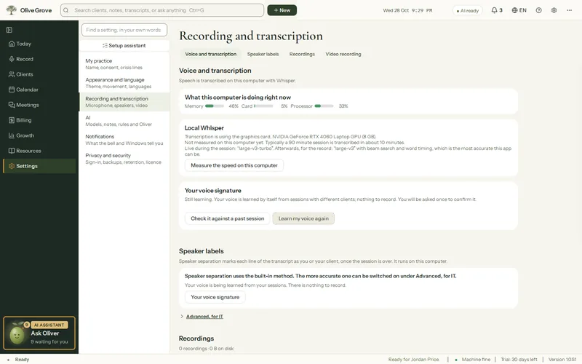
Task: Click Measure the speed on this computer
Action: tap(234, 165)
